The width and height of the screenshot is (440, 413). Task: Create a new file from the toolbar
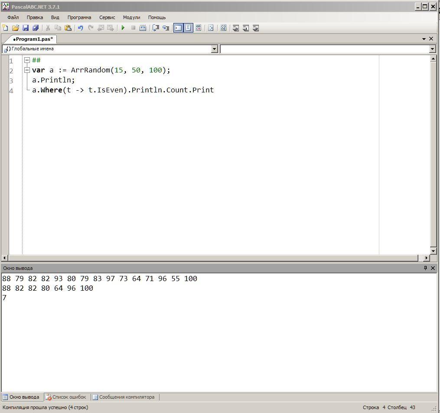pos(5,28)
